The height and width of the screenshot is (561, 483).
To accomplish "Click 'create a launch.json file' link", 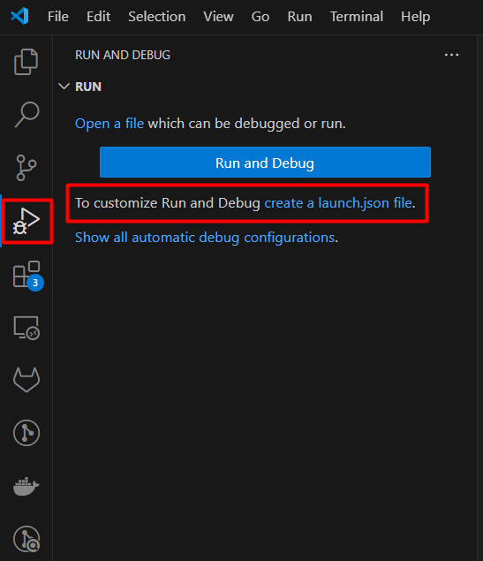I will click(338, 203).
